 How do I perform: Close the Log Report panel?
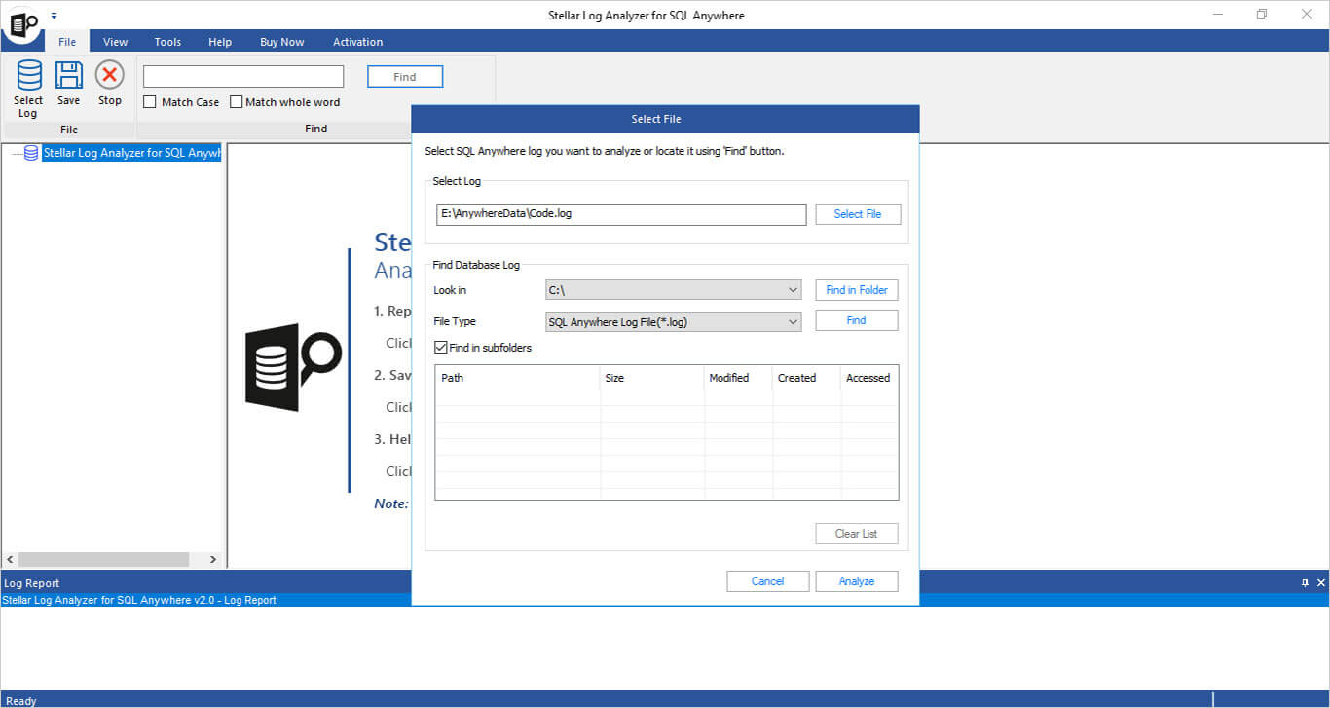(x=1321, y=583)
